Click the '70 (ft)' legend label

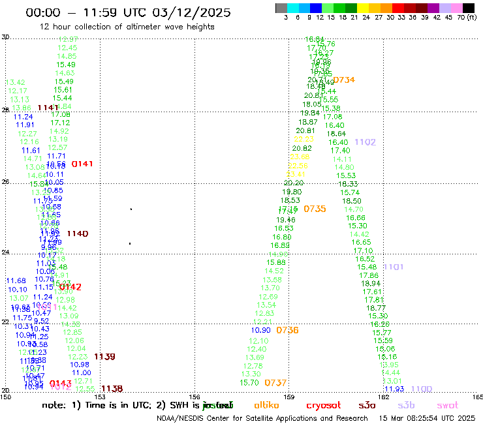tap(467, 18)
